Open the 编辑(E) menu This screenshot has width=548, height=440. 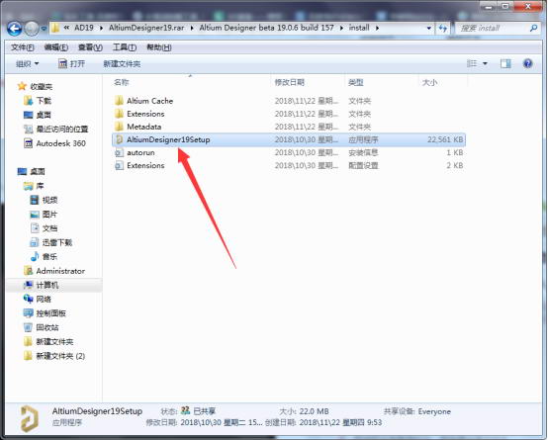pos(56,47)
